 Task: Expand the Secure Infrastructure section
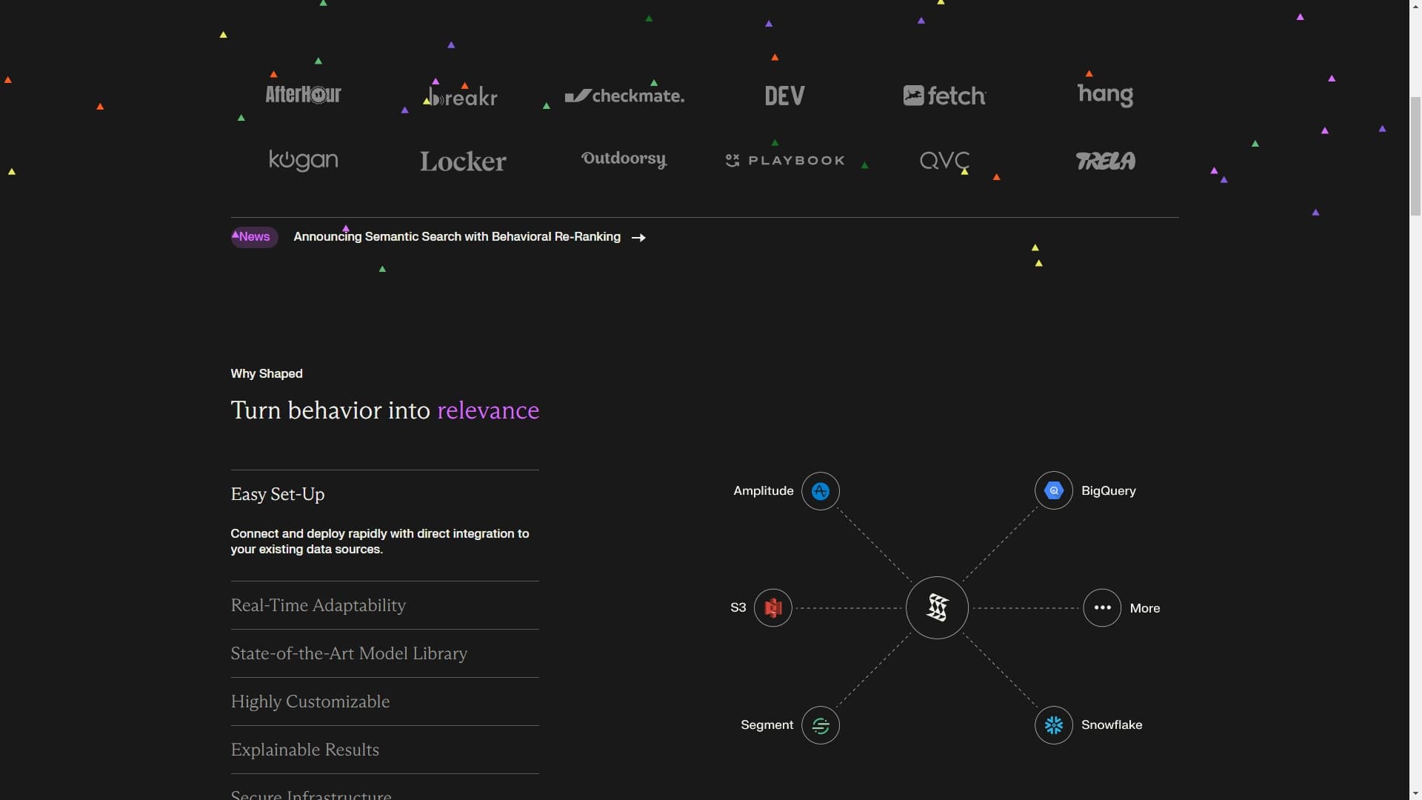pyautogui.click(x=384, y=789)
